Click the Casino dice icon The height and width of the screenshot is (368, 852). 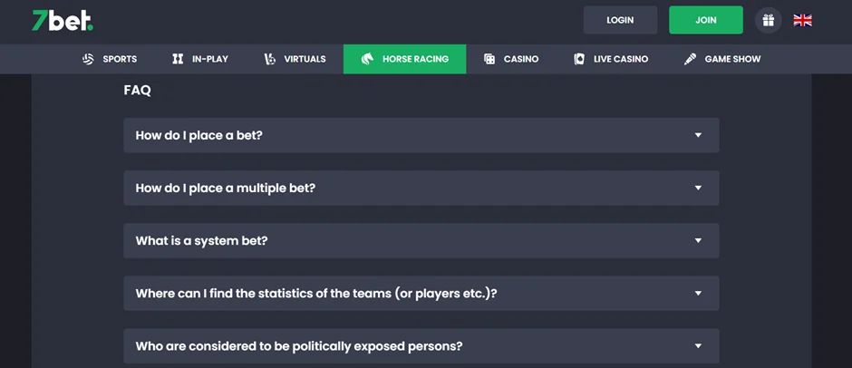tap(489, 59)
